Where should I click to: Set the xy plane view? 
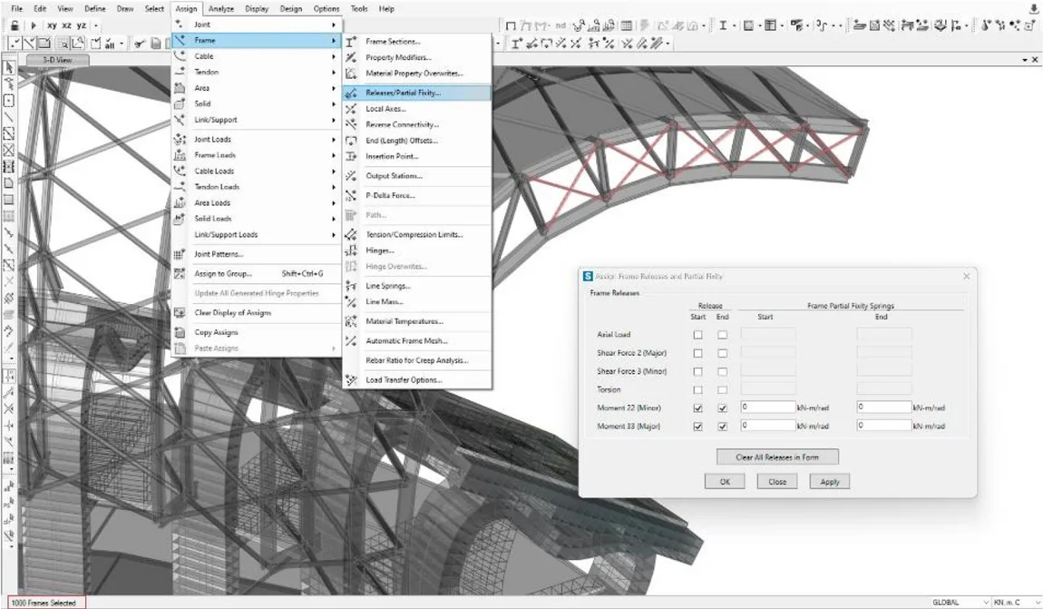tap(52, 25)
